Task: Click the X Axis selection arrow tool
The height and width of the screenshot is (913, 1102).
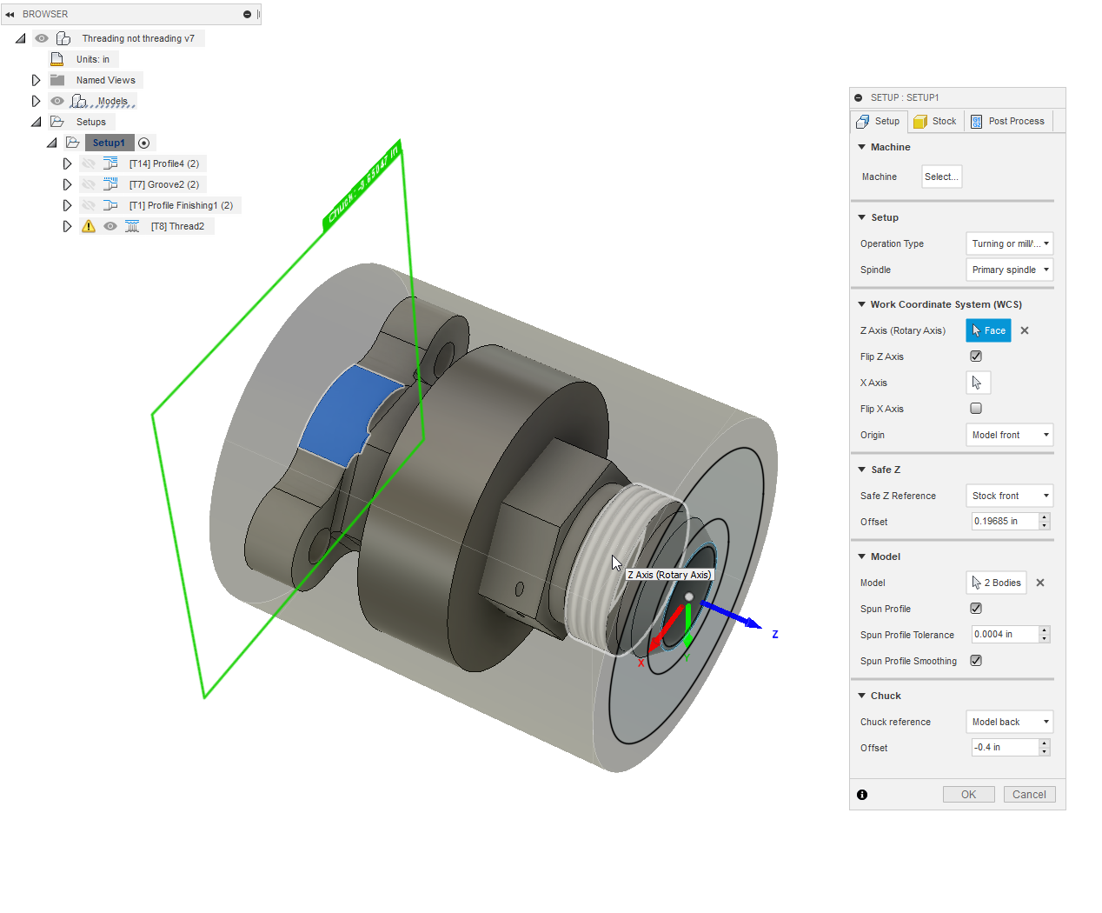Action: click(978, 383)
